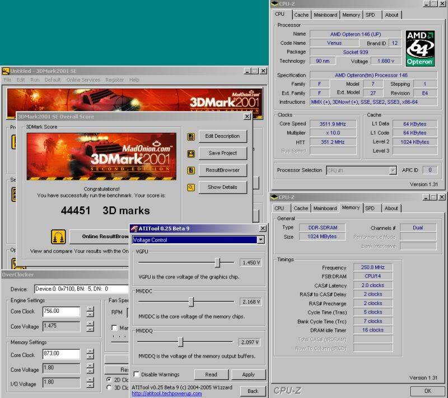Click the 3DMark2001 SE title bar icon
This screenshot has height=398, width=448.
[x=6, y=71]
